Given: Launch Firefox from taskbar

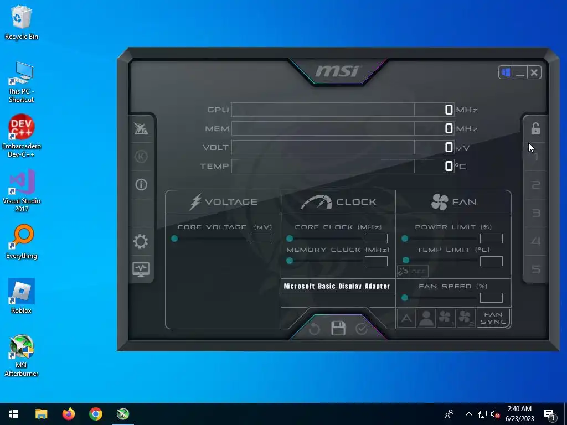Looking at the screenshot, I should pos(68,414).
